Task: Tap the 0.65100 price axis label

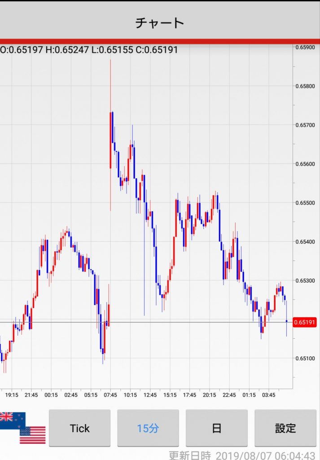Action: coord(305,358)
